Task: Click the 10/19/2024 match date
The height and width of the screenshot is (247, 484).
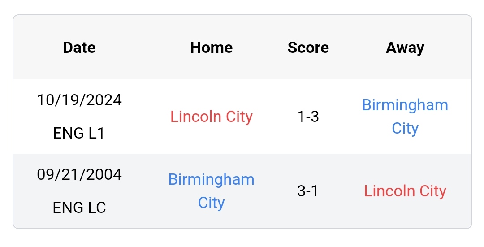Action: [79, 100]
